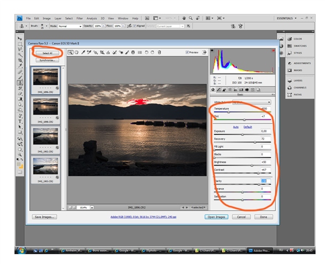This screenshot has height=264, width=325.
Task: Open the Tone Curve panel tab
Action: click(219, 90)
